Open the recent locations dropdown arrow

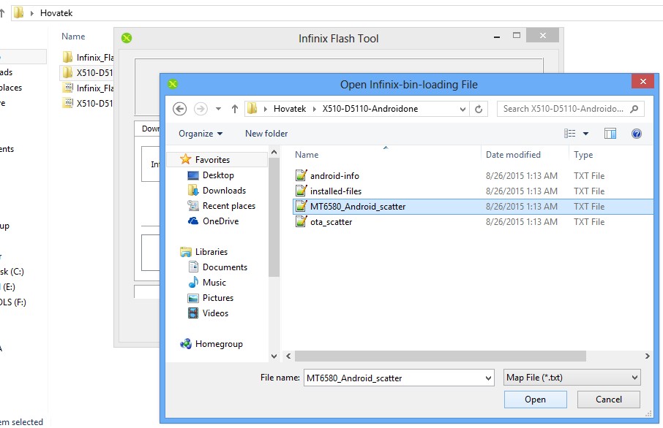click(218, 109)
